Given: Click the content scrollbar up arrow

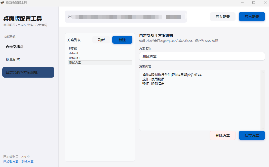Looking at the screenshot, I should coord(263,73).
